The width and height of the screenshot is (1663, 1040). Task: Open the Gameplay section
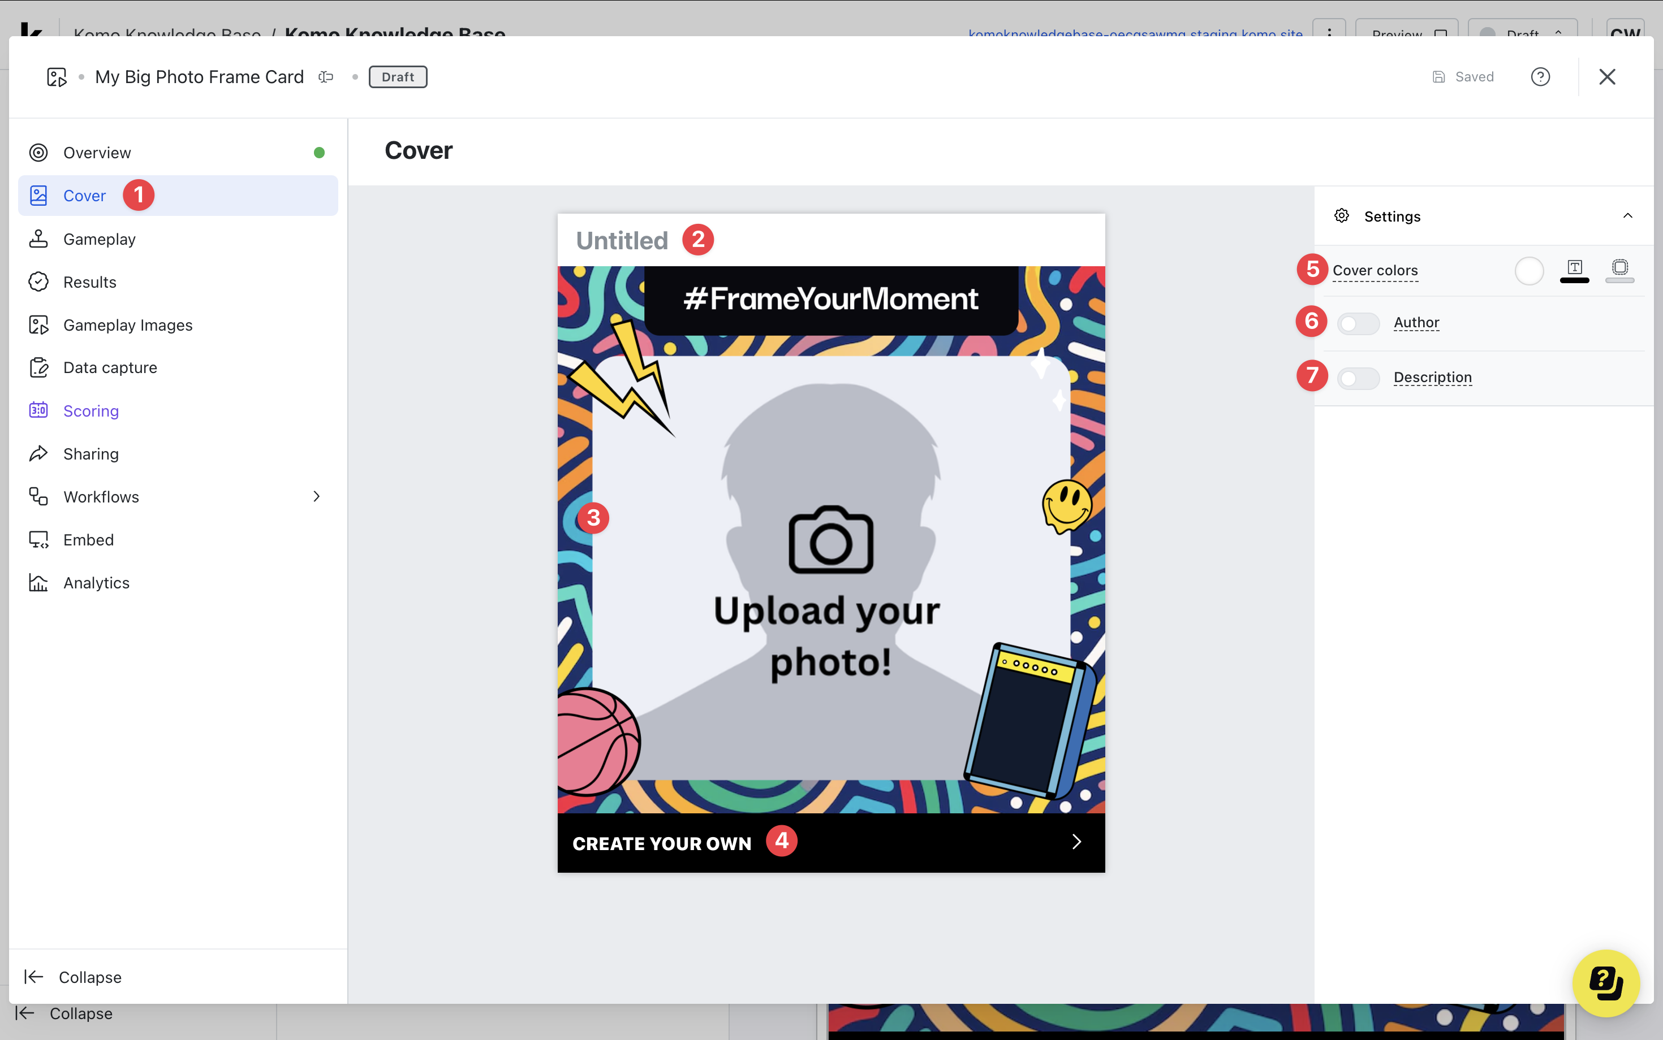point(99,239)
